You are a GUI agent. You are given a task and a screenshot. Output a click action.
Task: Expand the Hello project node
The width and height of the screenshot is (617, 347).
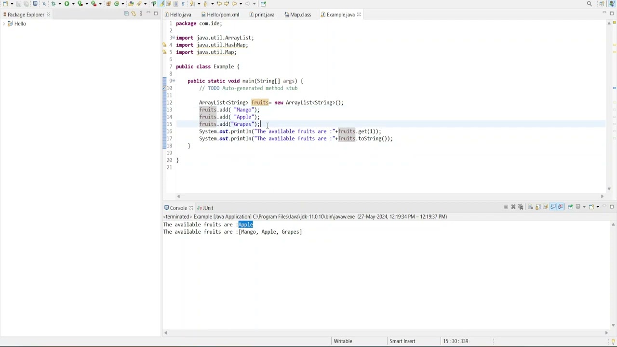click(4, 24)
